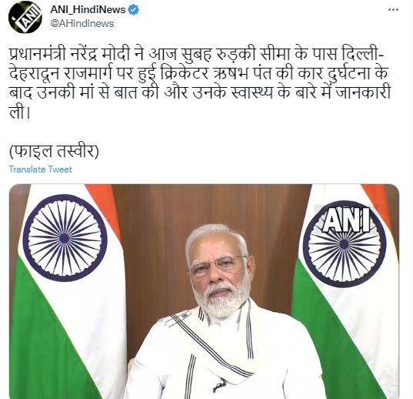Open the three-dot more options menu
Image resolution: width=413 pixels, height=399 pixels.
click(393, 10)
